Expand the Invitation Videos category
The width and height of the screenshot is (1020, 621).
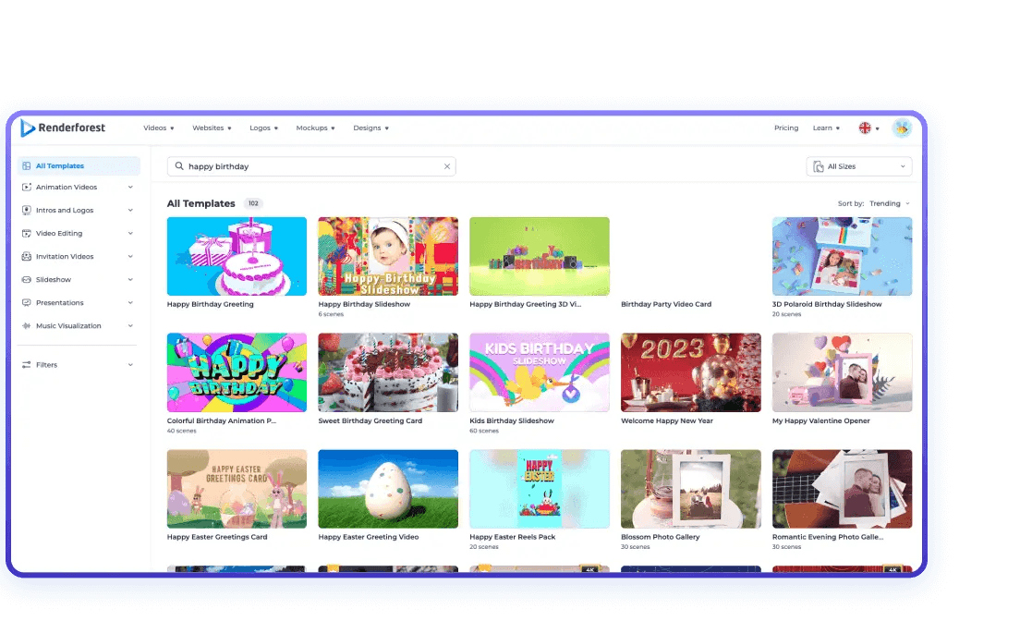pos(130,257)
